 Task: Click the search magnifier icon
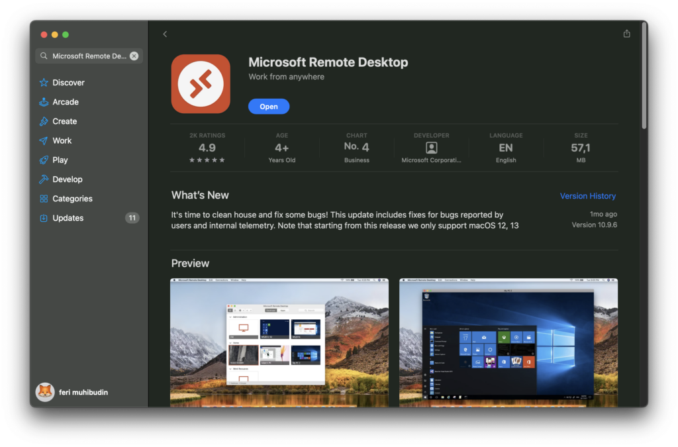(44, 56)
